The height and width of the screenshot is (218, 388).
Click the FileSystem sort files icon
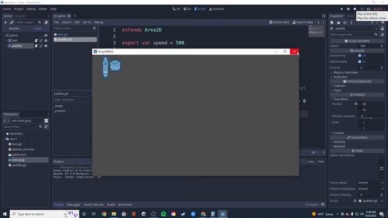click(46, 127)
